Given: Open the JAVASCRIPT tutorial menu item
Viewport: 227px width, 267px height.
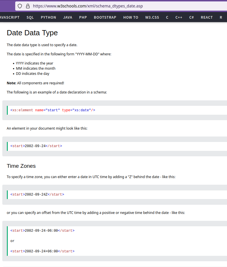Looking at the screenshot, I should click(9, 17).
